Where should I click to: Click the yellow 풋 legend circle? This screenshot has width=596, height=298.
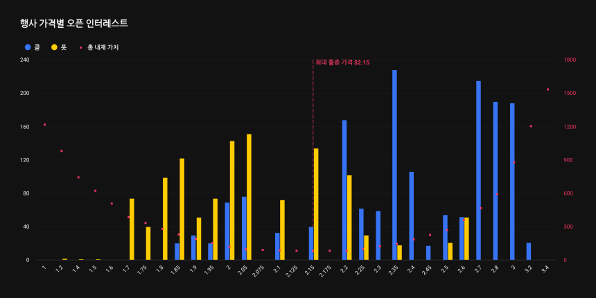pos(54,47)
